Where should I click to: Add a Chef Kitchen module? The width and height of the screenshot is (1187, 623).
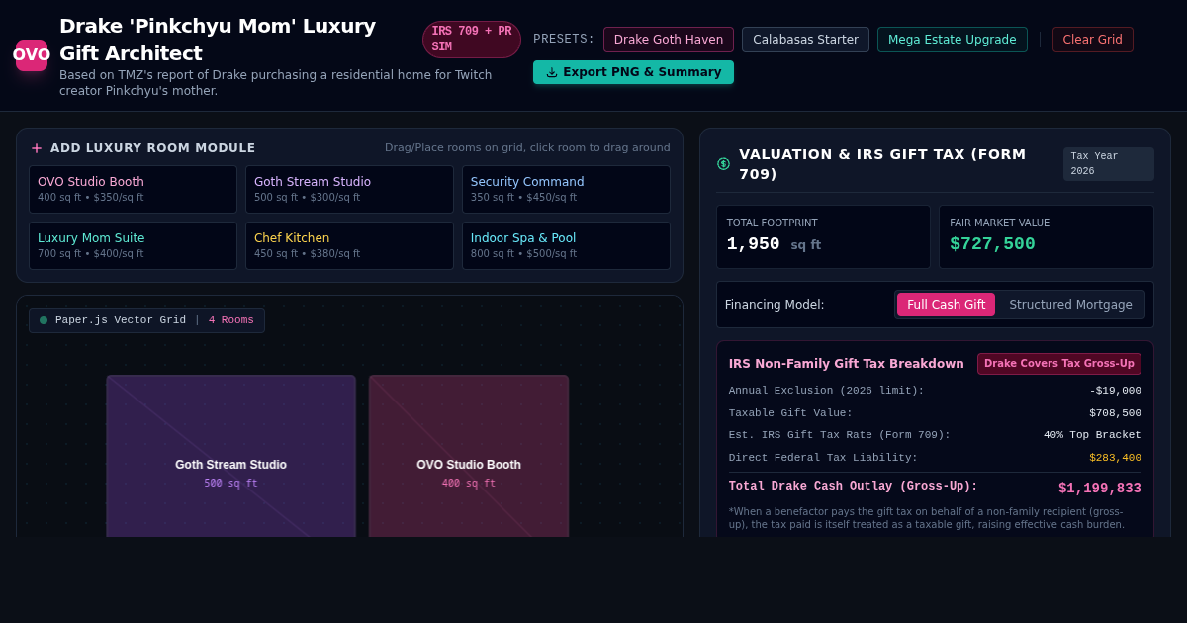[349, 245]
